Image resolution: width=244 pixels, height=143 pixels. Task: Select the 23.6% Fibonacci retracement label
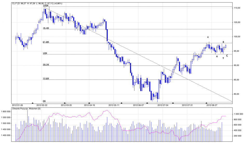coord(46,79)
